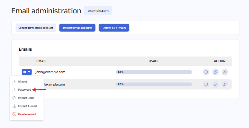Open Import Jobs from the menu
The height and width of the screenshot is (128, 249).
(x=26, y=98)
